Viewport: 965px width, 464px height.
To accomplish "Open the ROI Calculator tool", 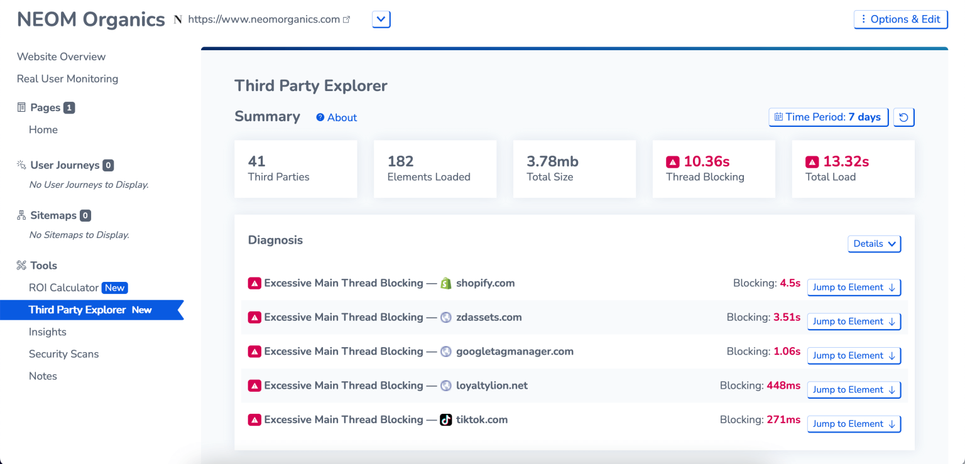I will (x=63, y=288).
